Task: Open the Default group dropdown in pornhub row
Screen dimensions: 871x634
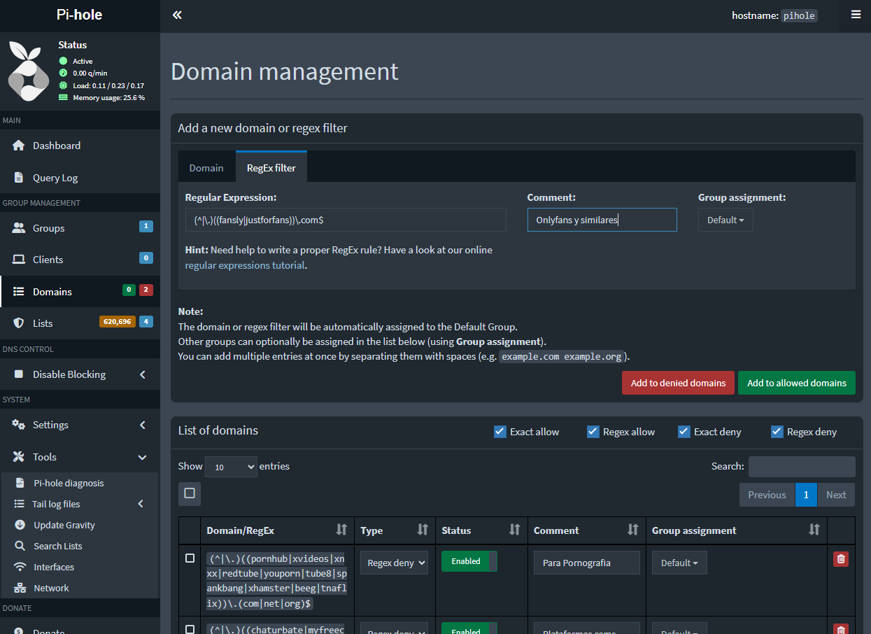Action: [679, 563]
